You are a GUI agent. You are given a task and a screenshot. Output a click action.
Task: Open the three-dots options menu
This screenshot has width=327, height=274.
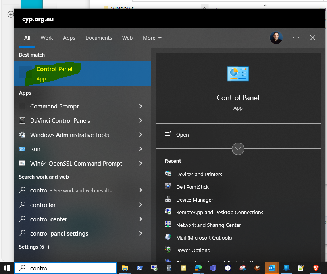(296, 38)
